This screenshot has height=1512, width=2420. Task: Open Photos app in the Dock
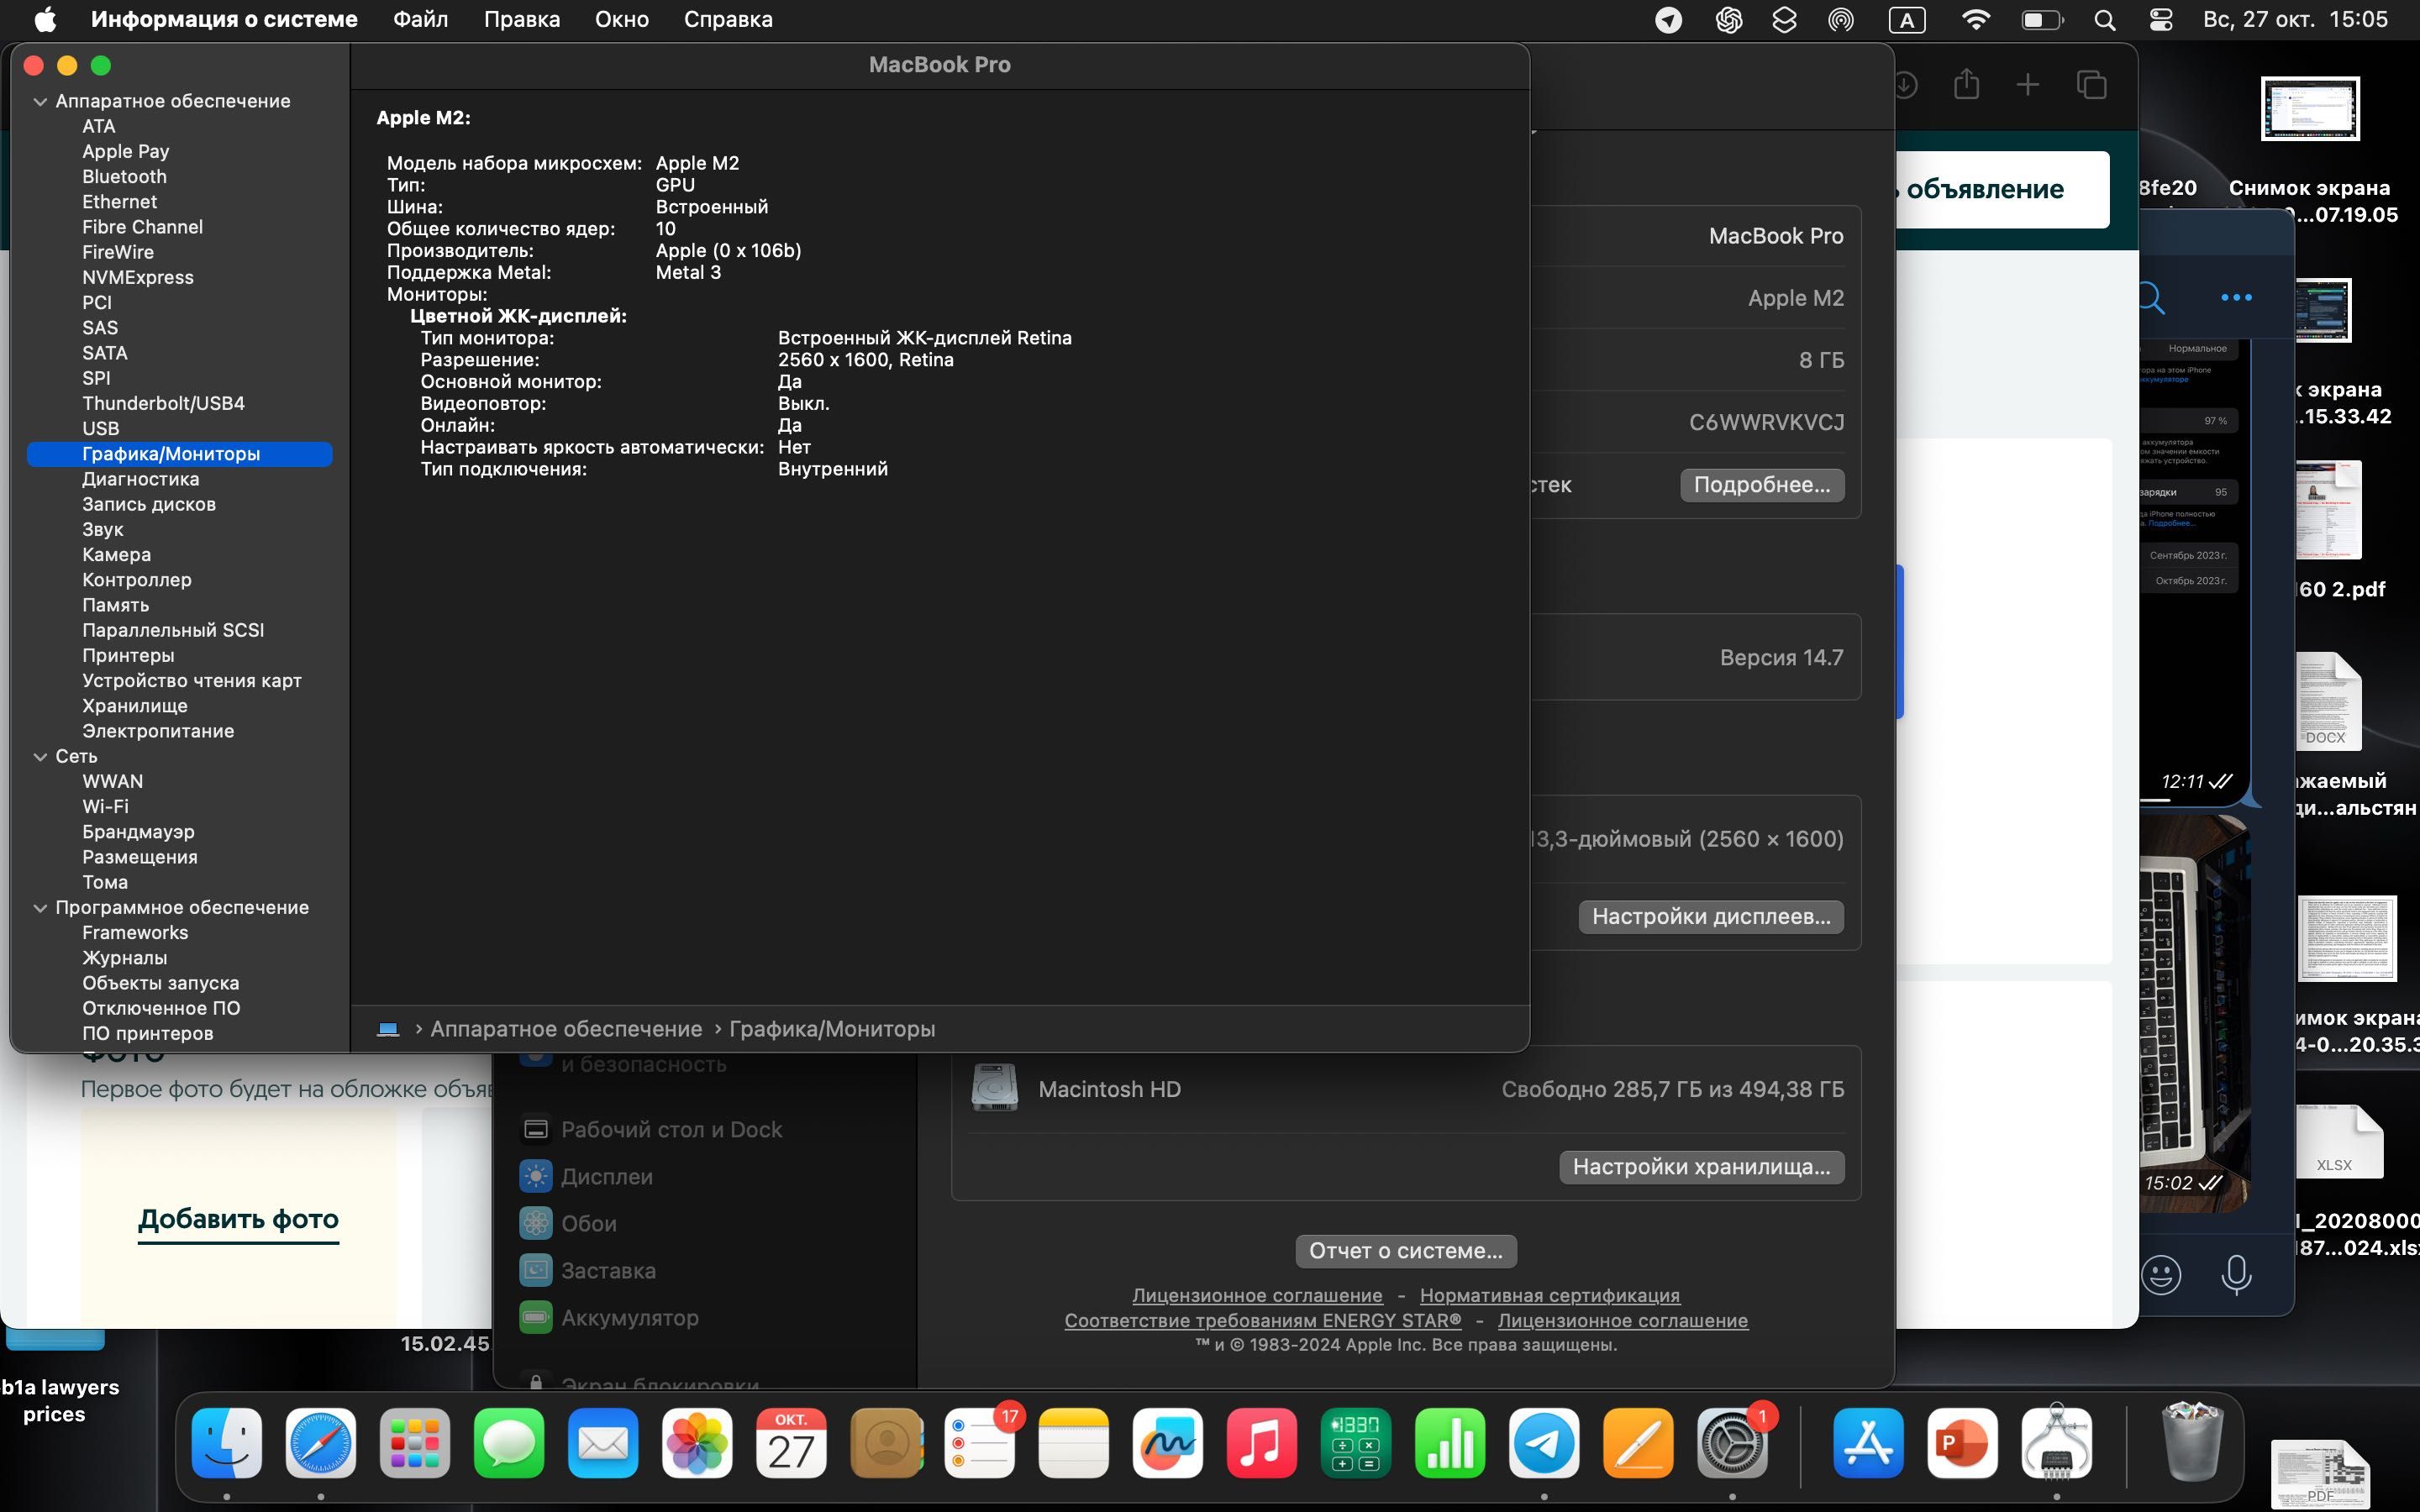click(697, 1443)
